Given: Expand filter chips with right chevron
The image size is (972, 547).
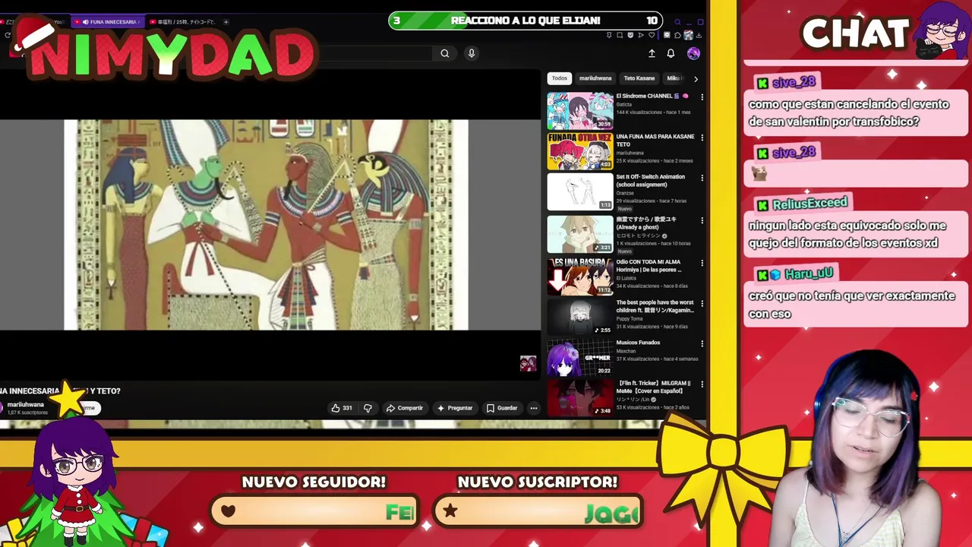Looking at the screenshot, I should [x=696, y=78].
